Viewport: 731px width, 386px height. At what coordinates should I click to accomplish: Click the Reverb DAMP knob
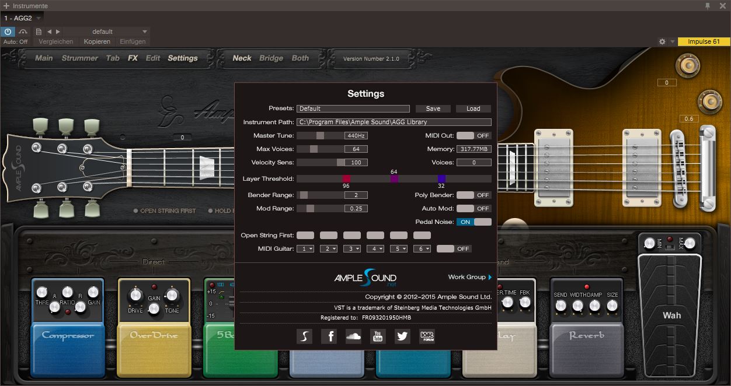(595, 306)
